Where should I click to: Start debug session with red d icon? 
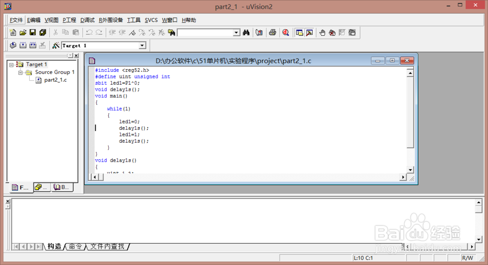(285, 32)
